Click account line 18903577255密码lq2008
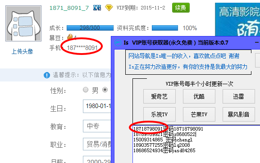Image resolution: width=260 pixels, height=163 pixels. point(161,145)
